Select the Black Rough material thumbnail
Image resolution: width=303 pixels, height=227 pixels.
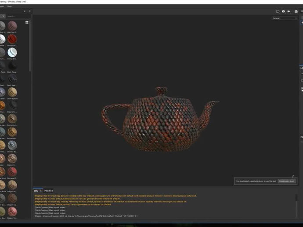point(12,66)
